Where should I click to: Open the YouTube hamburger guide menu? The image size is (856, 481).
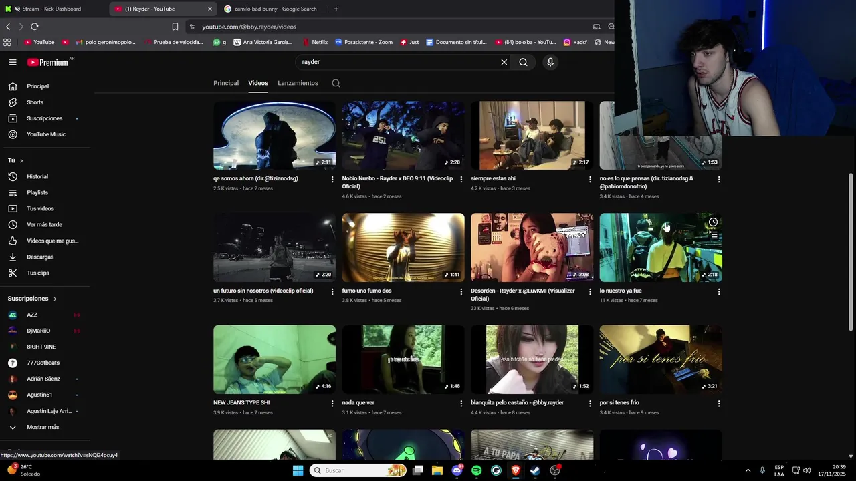pos(13,62)
